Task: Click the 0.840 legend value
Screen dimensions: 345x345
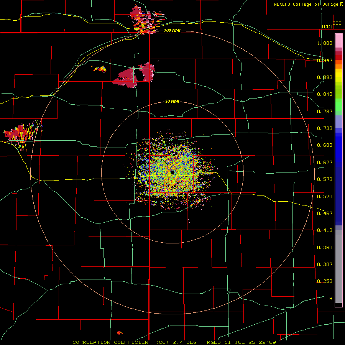Action: (325, 94)
